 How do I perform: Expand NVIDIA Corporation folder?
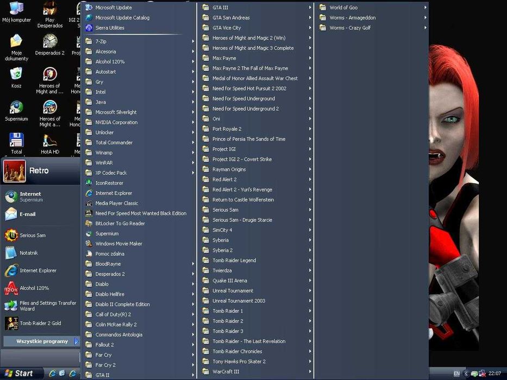[x=139, y=122]
